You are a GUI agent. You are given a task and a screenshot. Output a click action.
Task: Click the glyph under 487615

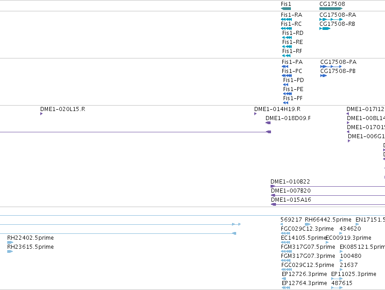(x=337, y=288)
